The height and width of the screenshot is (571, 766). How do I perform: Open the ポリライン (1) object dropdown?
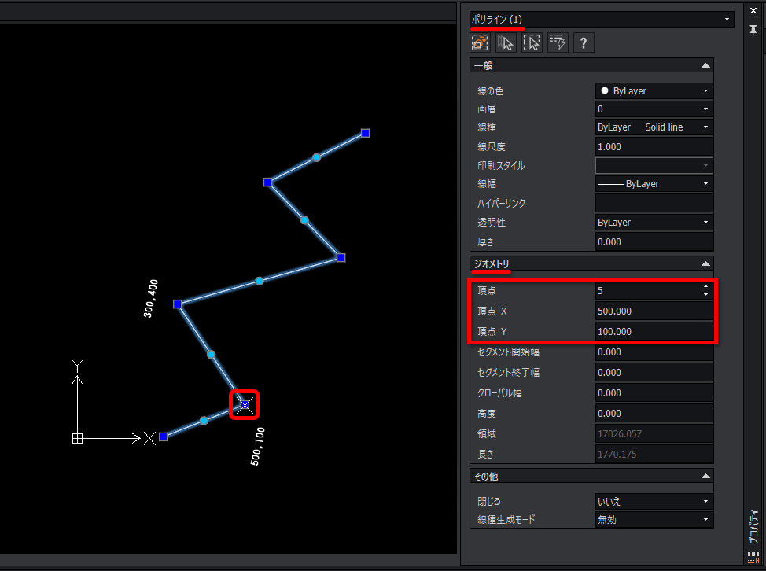pos(602,19)
